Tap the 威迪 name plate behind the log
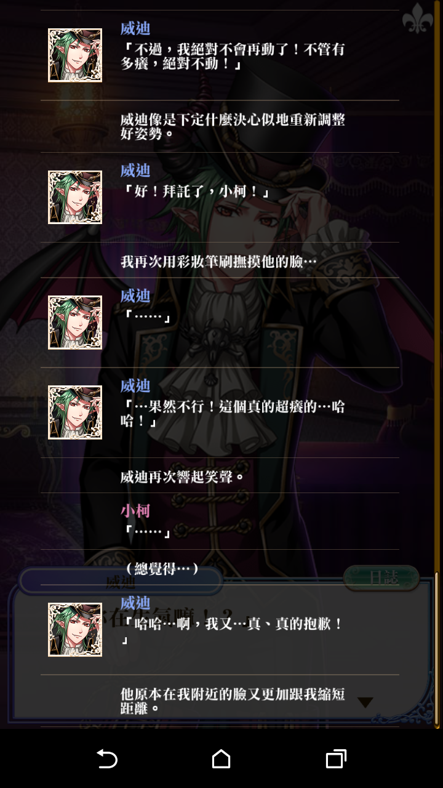The height and width of the screenshot is (788, 443). coord(121,581)
